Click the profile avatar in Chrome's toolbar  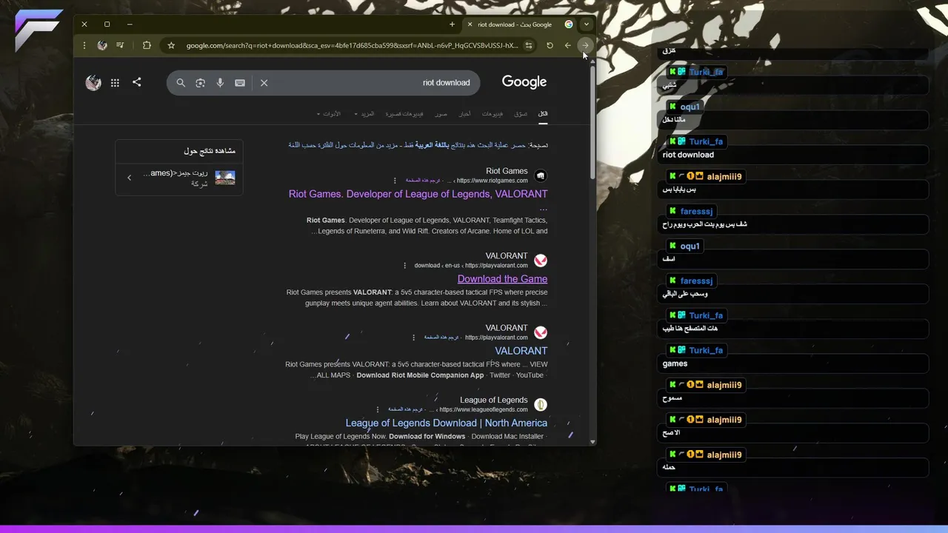(102, 45)
